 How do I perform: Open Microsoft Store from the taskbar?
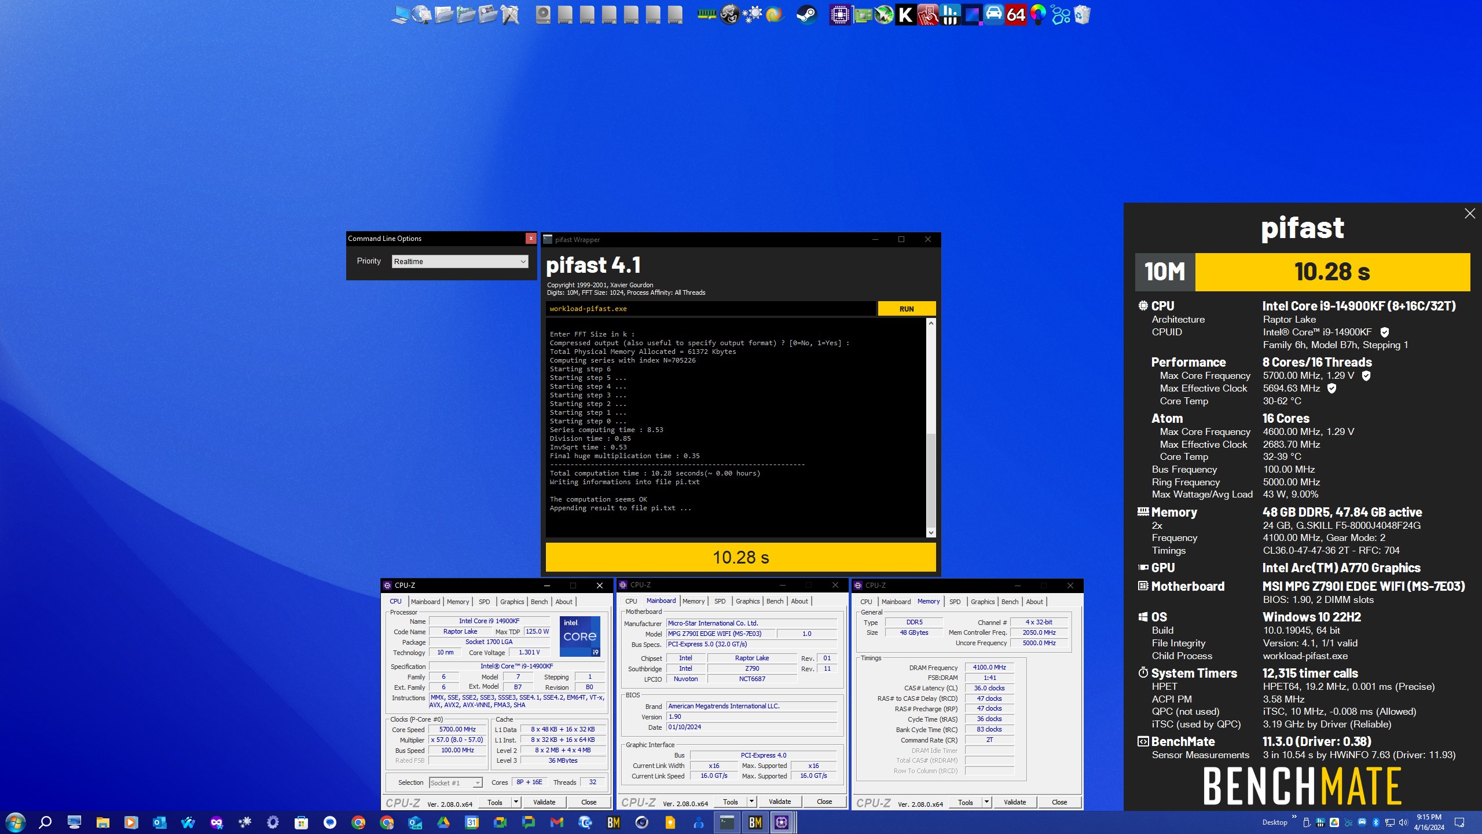tap(301, 822)
